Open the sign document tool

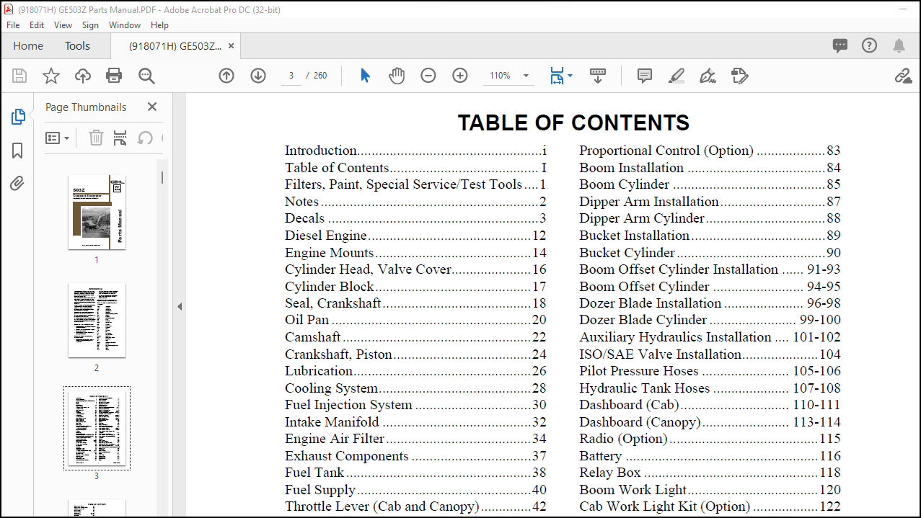tap(708, 76)
